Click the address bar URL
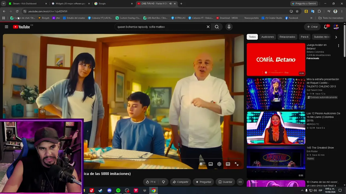The width and height of the screenshot is (346, 194). point(48,11)
